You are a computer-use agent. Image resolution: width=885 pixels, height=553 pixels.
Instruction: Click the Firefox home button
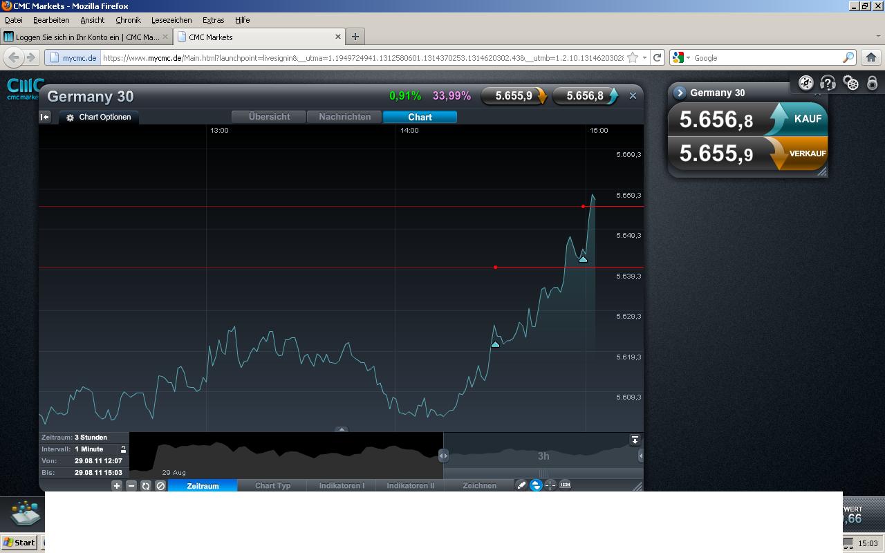pyautogui.click(x=870, y=57)
